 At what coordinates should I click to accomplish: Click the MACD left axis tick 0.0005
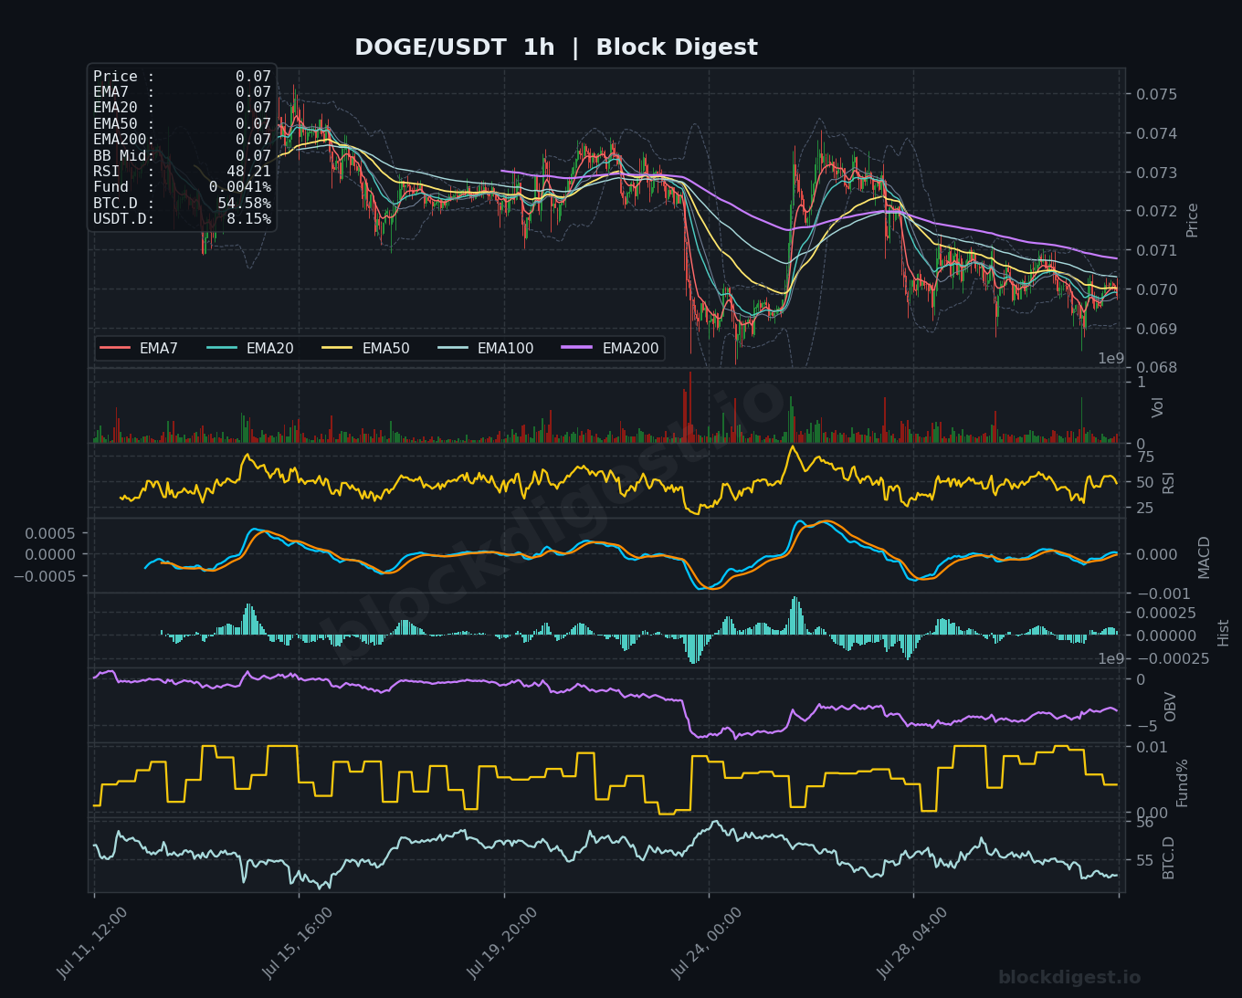coord(50,533)
